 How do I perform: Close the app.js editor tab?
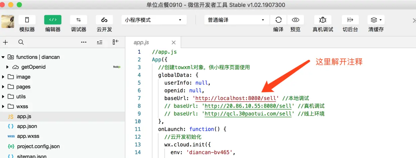[173, 43]
